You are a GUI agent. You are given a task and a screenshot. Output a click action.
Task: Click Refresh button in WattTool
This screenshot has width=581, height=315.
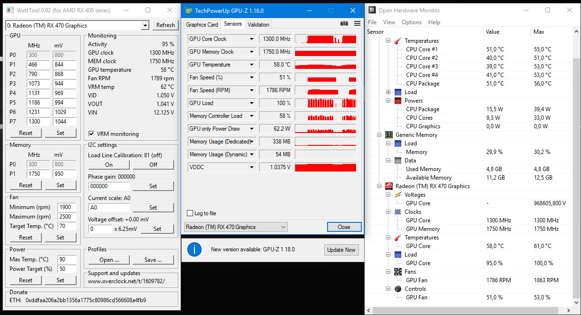(x=165, y=25)
